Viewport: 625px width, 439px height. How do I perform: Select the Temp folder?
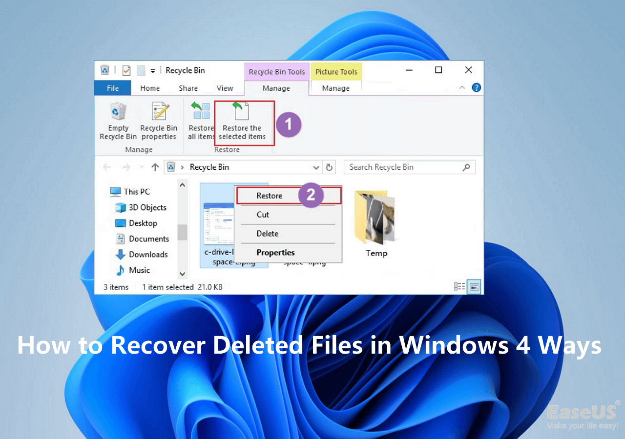point(376,224)
